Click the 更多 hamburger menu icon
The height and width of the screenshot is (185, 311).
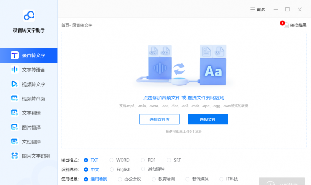[x=252, y=10]
